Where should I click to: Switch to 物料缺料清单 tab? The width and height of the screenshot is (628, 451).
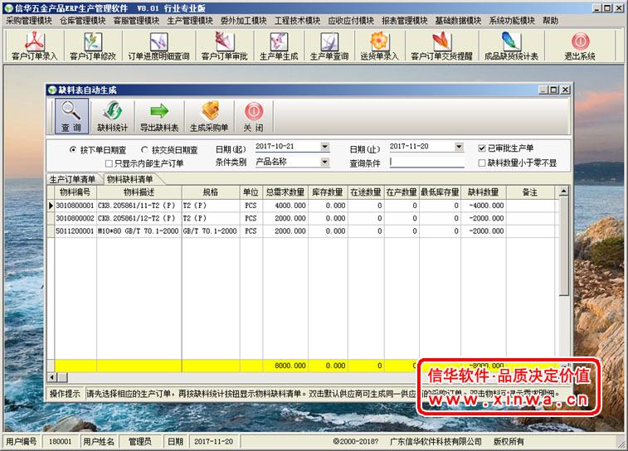click(129, 179)
